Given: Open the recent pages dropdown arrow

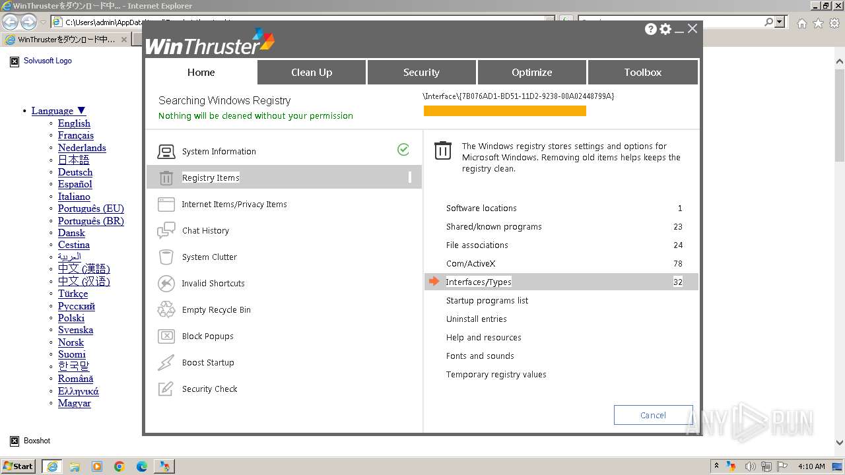Looking at the screenshot, I should (43, 22).
